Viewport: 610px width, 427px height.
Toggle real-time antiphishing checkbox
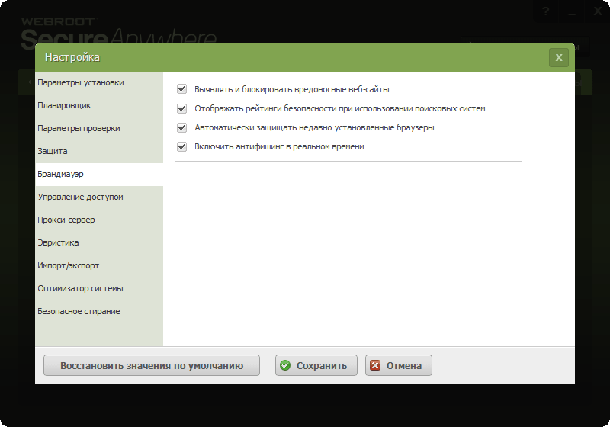pyautogui.click(x=181, y=146)
